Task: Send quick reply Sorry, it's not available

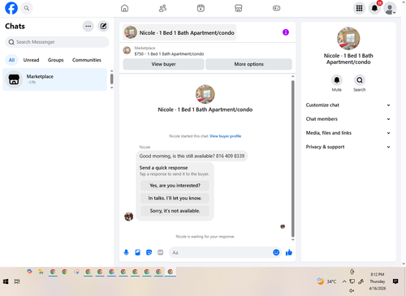Action: [x=175, y=211]
